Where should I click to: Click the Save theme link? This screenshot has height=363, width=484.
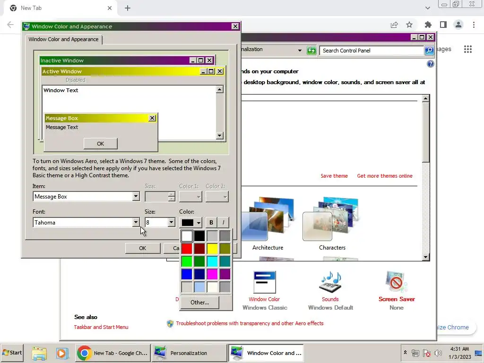click(334, 176)
